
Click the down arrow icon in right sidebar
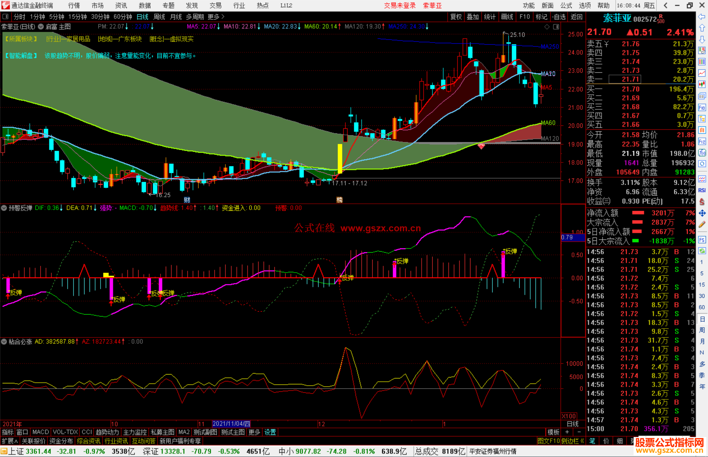[x=702, y=39]
